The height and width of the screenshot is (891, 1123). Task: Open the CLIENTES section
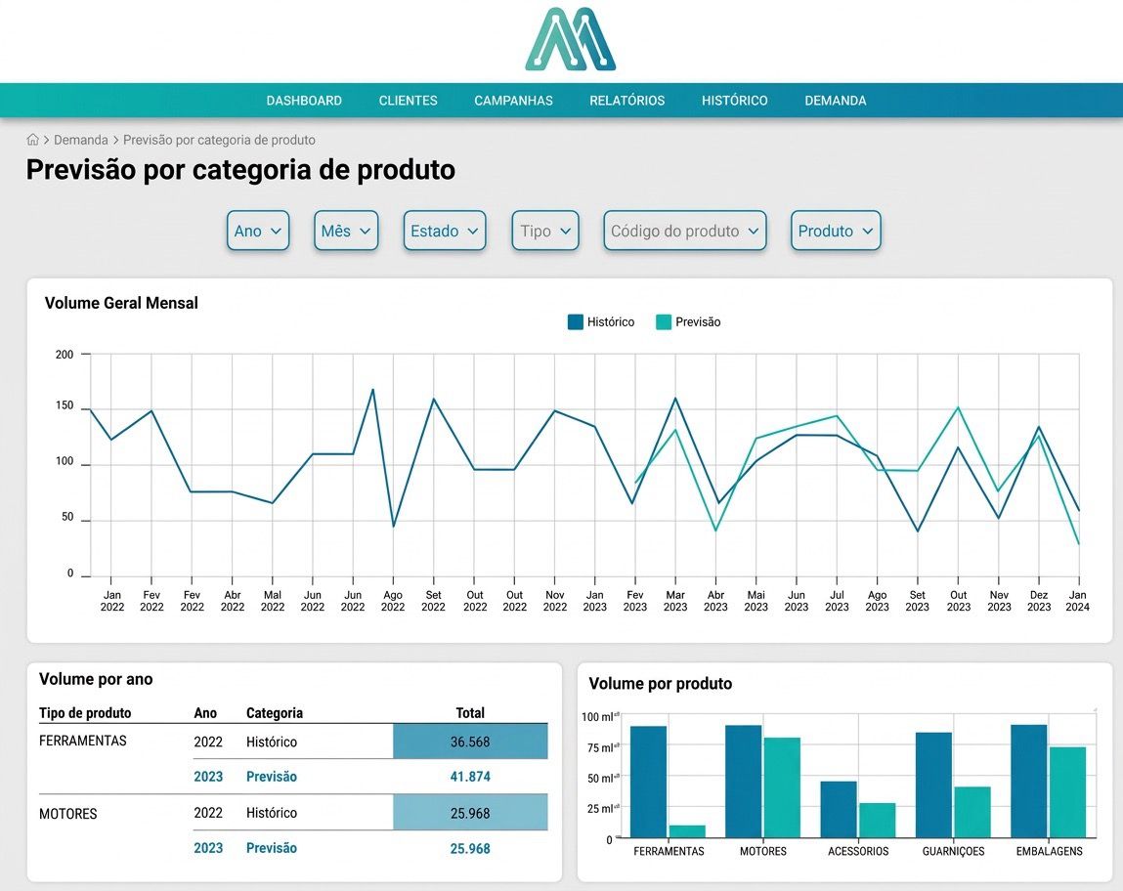click(x=408, y=100)
